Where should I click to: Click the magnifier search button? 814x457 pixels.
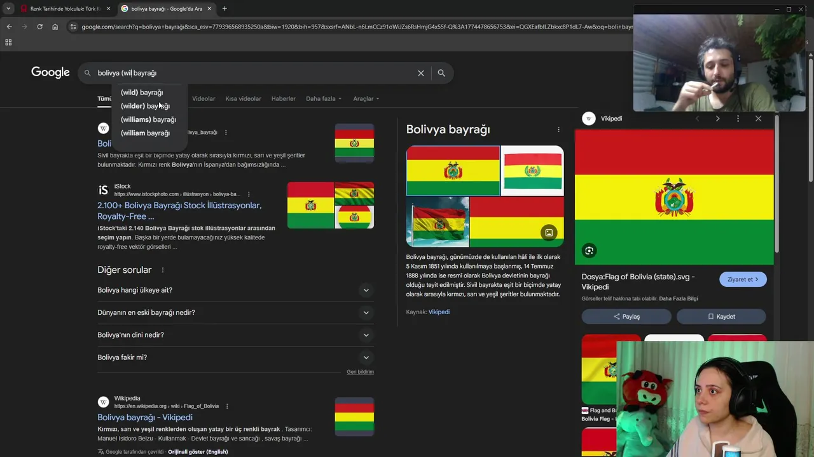pyautogui.click(x=441, y=73)
